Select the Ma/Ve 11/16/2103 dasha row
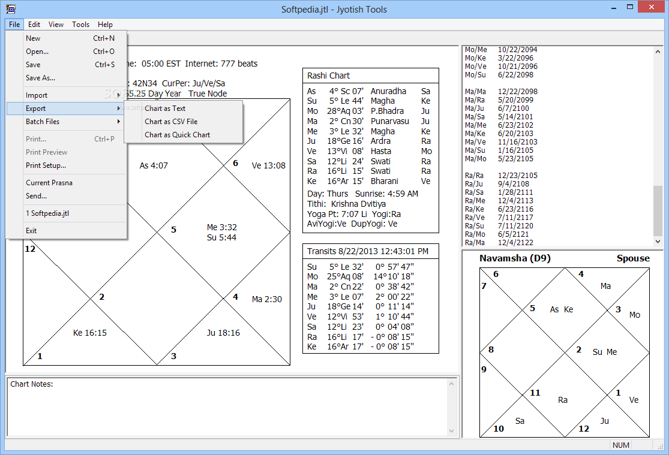 click(x=501, y=141)
